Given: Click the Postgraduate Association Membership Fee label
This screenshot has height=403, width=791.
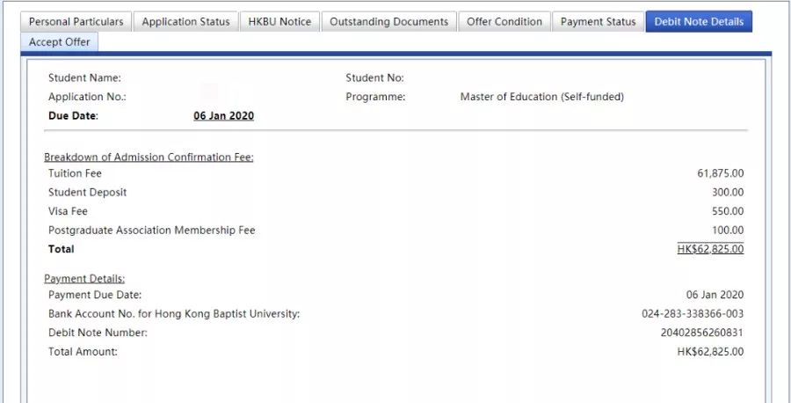Looking at the screenshot, I should tap(151, 230).
